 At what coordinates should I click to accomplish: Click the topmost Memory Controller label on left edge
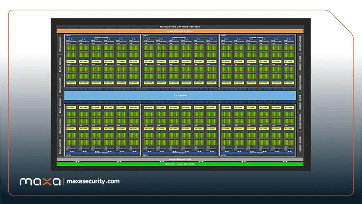tap(60, 44)
